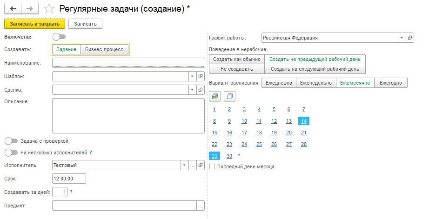Select day 21 in the month calendar
Viewport: 429px width, 219px height.
tap(304, 133)
